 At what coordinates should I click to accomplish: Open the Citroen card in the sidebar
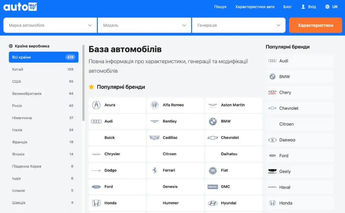pyautogui.click(x=300, y=124)
